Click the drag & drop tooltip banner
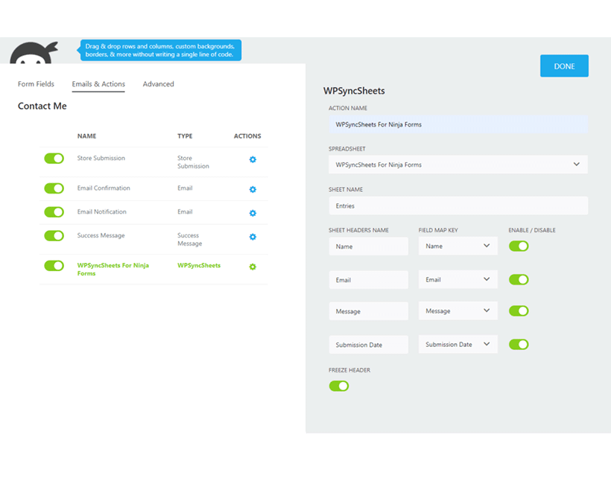 [x=160, y=50]
